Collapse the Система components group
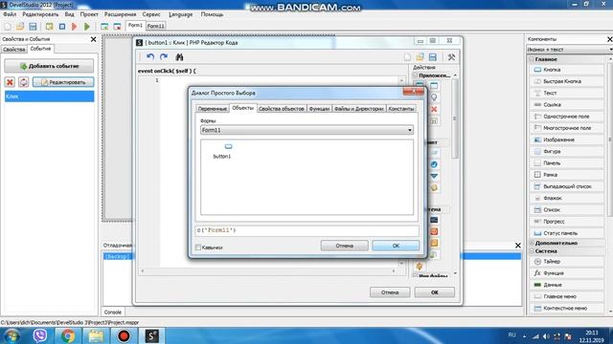The height and width of the screenshot is (344, 613). (533, 251)
